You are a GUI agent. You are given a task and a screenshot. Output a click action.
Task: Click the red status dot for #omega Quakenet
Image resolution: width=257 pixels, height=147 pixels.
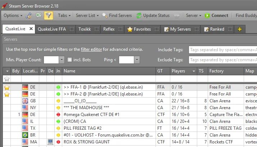pyautogui.click(x=58, y=115)
